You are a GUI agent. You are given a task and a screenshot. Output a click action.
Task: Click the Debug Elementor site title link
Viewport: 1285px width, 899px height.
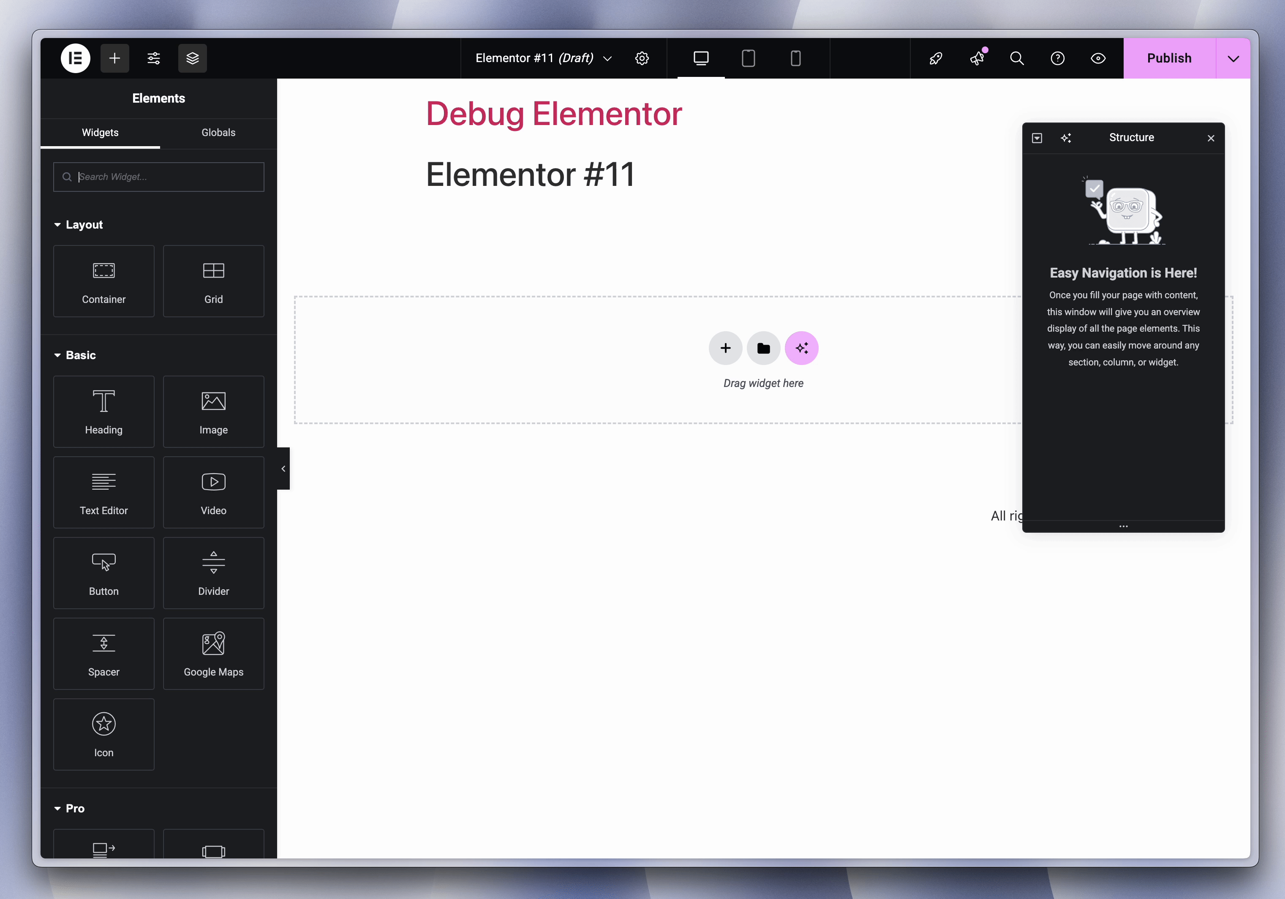point(553,114)
